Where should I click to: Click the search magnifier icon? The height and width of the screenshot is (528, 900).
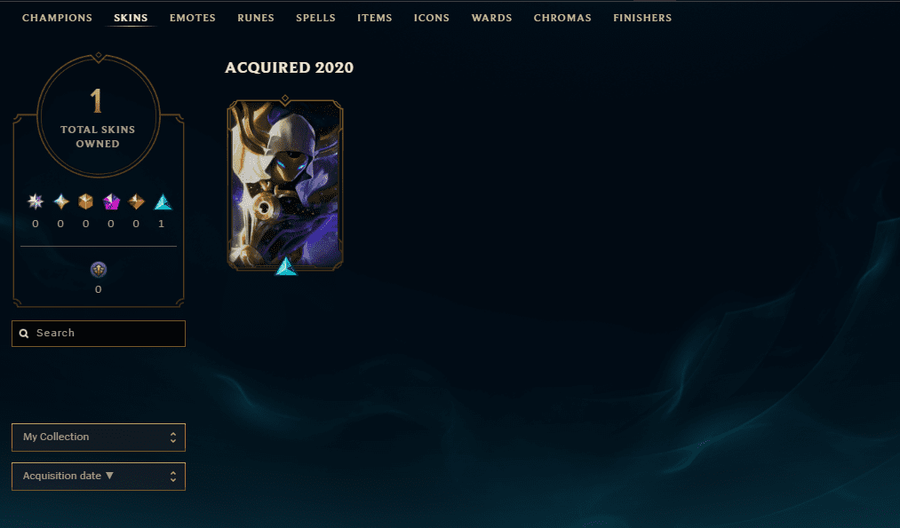coord(24,333)
